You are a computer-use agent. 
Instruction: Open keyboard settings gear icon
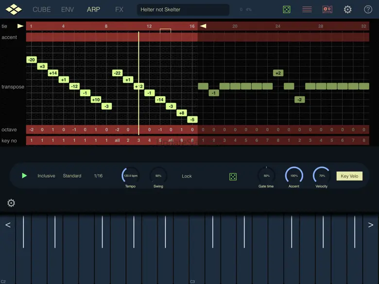coord(11,203)
